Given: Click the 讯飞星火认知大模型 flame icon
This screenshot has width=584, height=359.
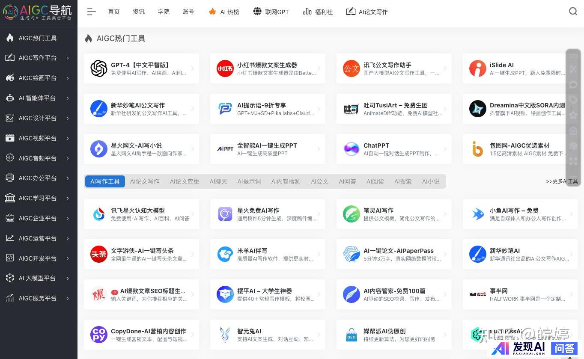Looking at the screenshot, I should click(x=99, y=214).
